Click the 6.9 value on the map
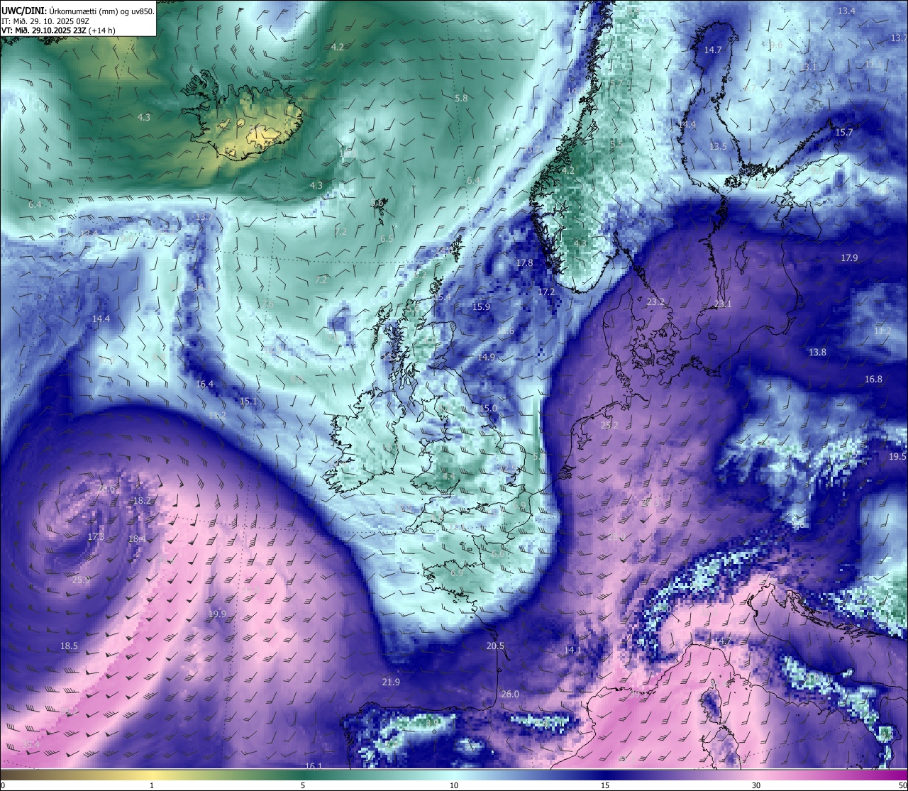This screenshot has height=791, width=908. point(456,572)
